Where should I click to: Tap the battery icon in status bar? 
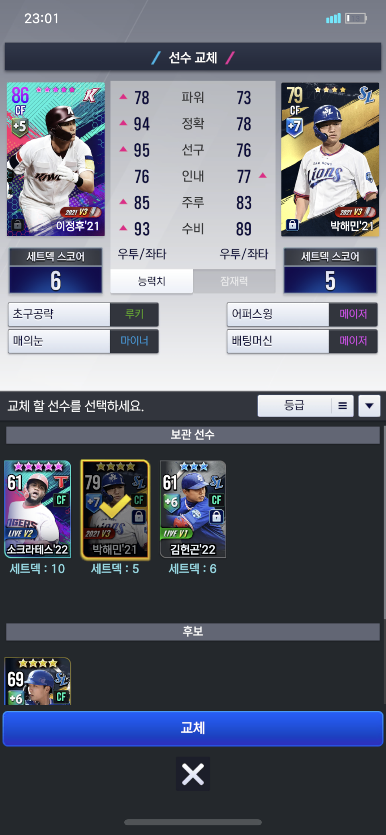pyautogui.click(x=356, y=18)
